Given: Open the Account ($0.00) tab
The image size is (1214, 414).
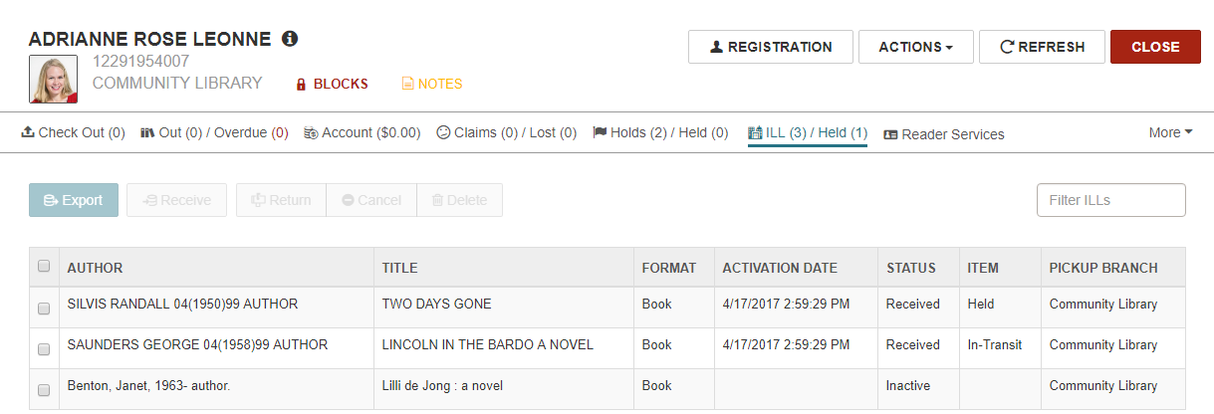Looking at the screenshot, I should (x=362, y=132).
